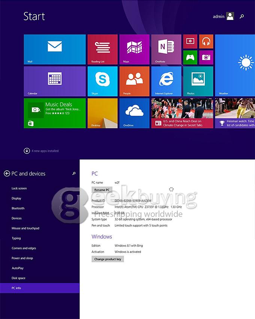Viewport: 255px width, 319px height.
Task: Open the Heisman watch sports tile
Action: [x=235, y=113]
